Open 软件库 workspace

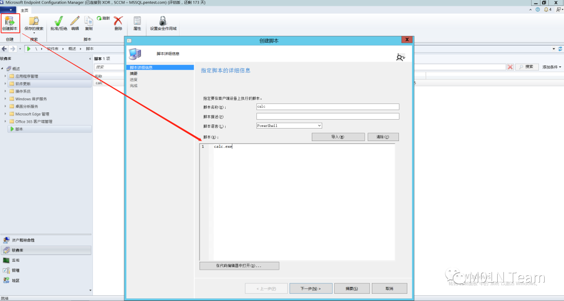click(x=46, y=250)
